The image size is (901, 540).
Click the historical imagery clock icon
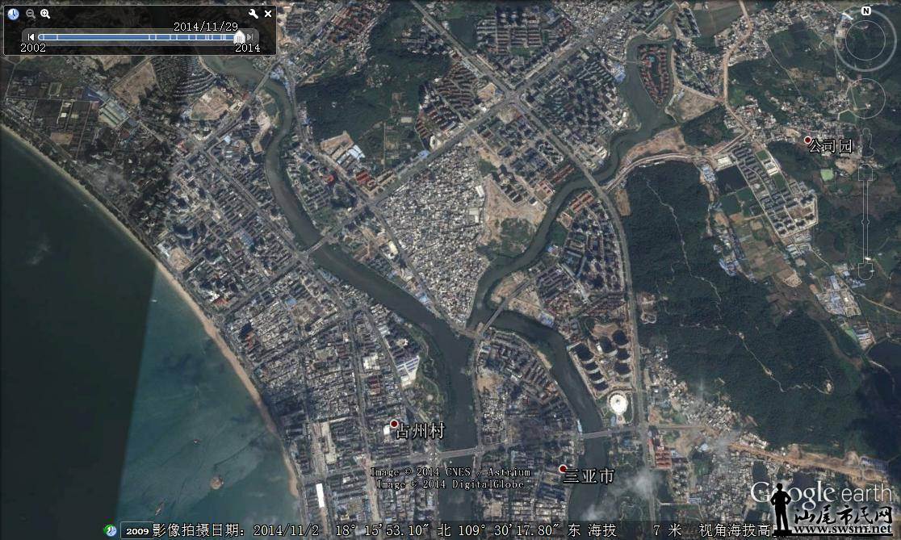(x=13, y=14)
